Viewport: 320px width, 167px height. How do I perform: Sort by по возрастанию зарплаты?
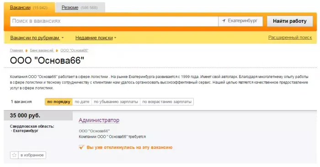167,102
